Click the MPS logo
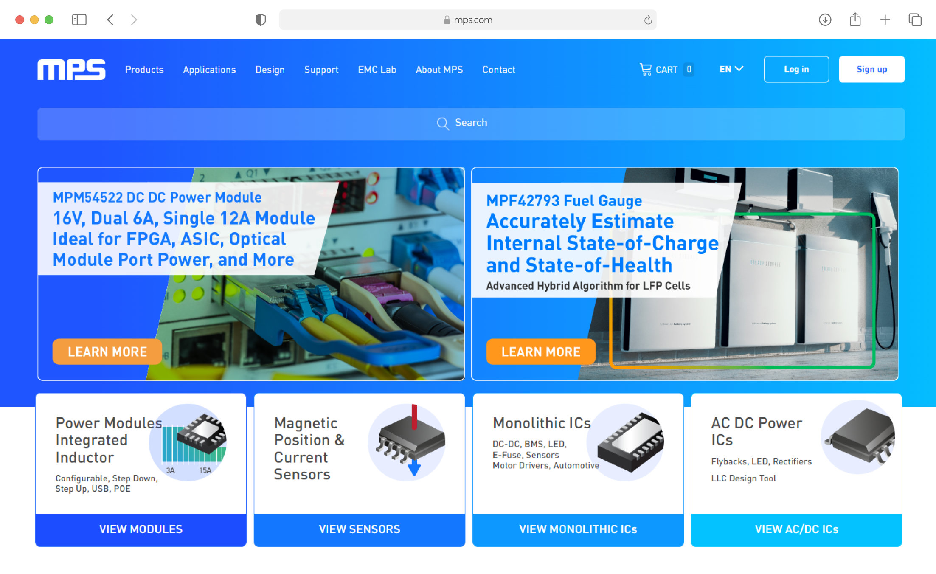Screen dimensions: 936x574 coord(71,70)
